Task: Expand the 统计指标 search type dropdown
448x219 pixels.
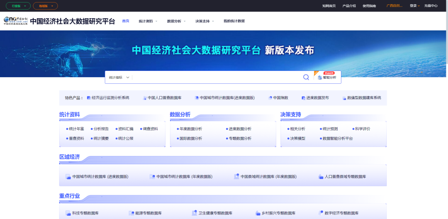Action: (x=119, y=78)
